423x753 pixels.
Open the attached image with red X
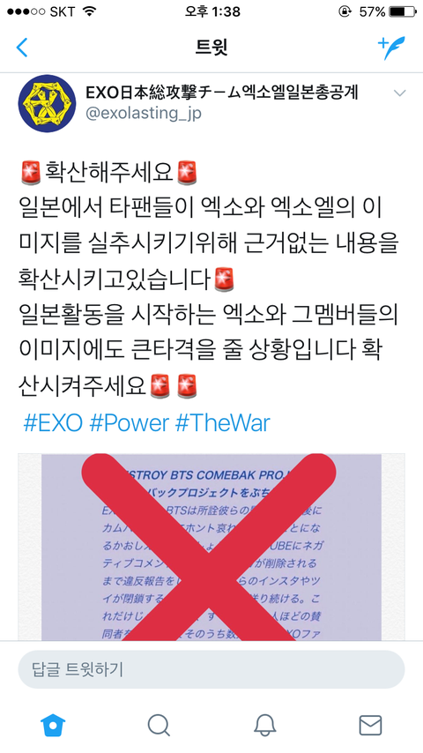point(211,547)
